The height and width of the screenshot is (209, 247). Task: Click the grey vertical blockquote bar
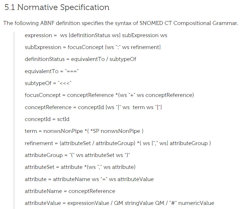pyautogui.click(x=14, y=120)
